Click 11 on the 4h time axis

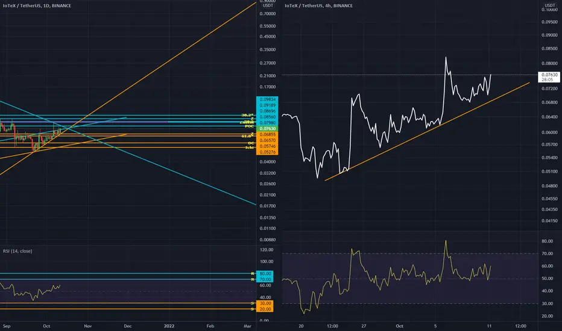tap(489, 326)
